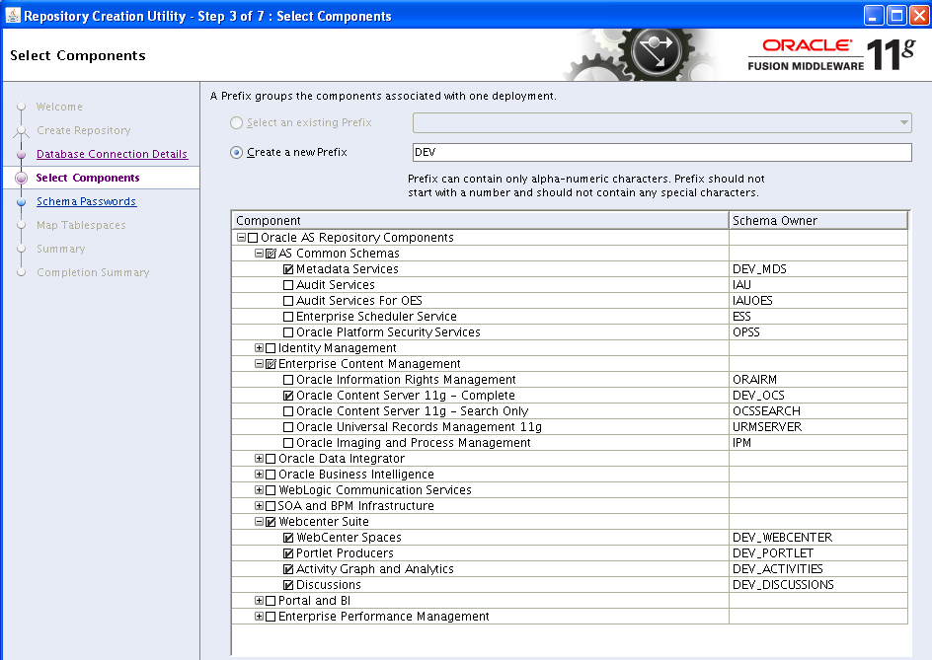
Task: Go to Database Connection Details step
Action: (112, 154)
